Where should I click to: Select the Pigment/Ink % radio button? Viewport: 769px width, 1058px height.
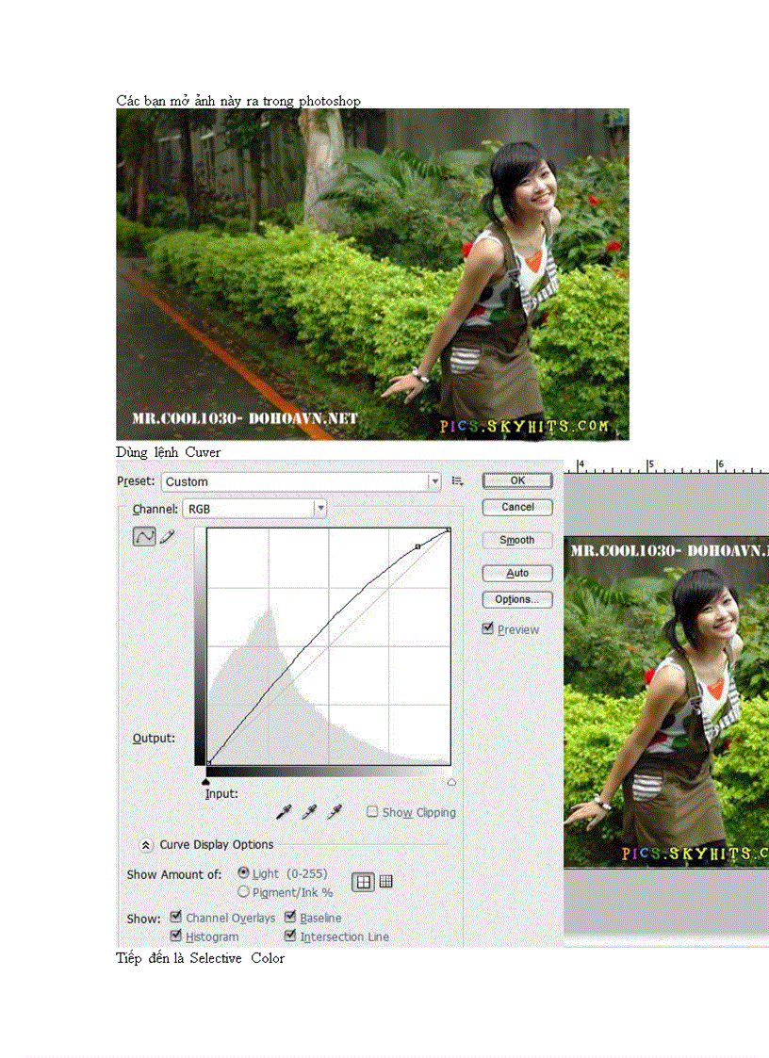tap(243, 891)
